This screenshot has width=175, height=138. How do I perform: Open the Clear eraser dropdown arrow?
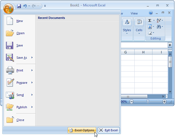(153, 33)
